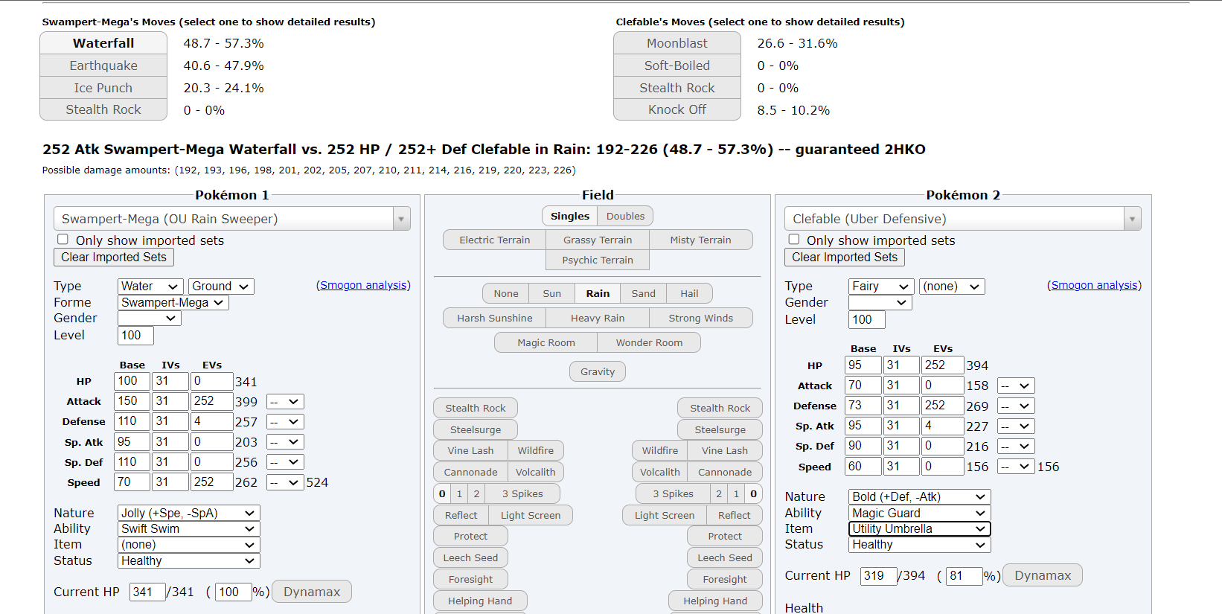Activate Electric Terrain
Image resolution: width=1222 pixels, height=614 pixels.
(x=495, y=240)
